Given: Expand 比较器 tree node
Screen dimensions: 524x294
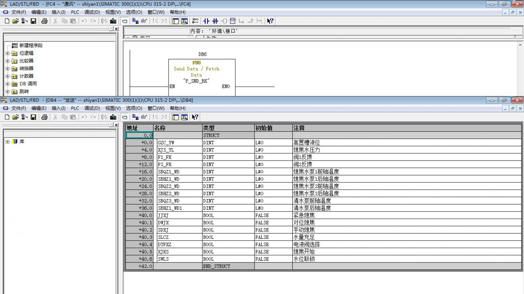Looking at the screenshot, I should click(7, 61).
